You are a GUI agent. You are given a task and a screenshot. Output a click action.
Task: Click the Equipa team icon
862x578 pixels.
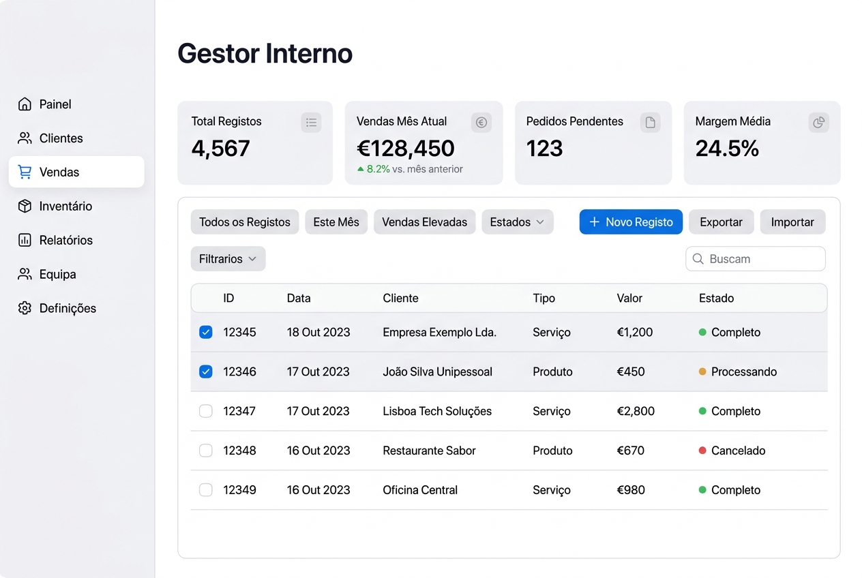[25, 274]
